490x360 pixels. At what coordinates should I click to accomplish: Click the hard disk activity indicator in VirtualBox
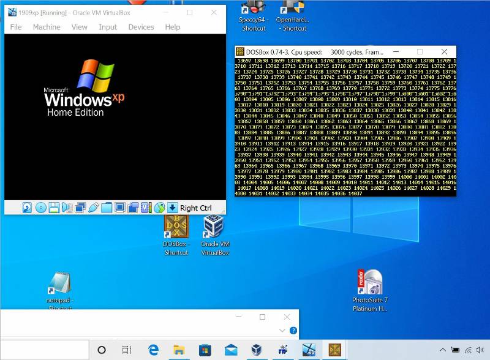pos(27,208)
